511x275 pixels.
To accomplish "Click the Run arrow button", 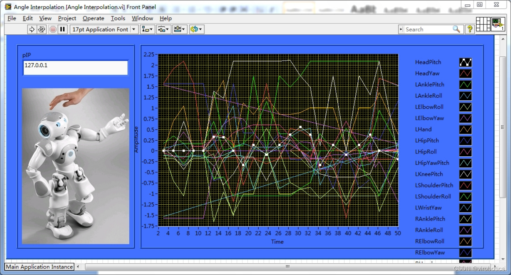I will coord(32,29).
